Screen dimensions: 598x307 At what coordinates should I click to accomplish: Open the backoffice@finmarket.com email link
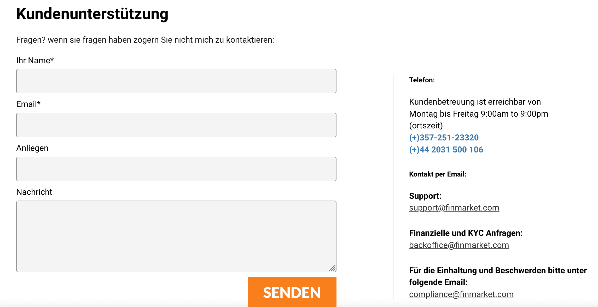pyautogui.click(x=459, y=245)
